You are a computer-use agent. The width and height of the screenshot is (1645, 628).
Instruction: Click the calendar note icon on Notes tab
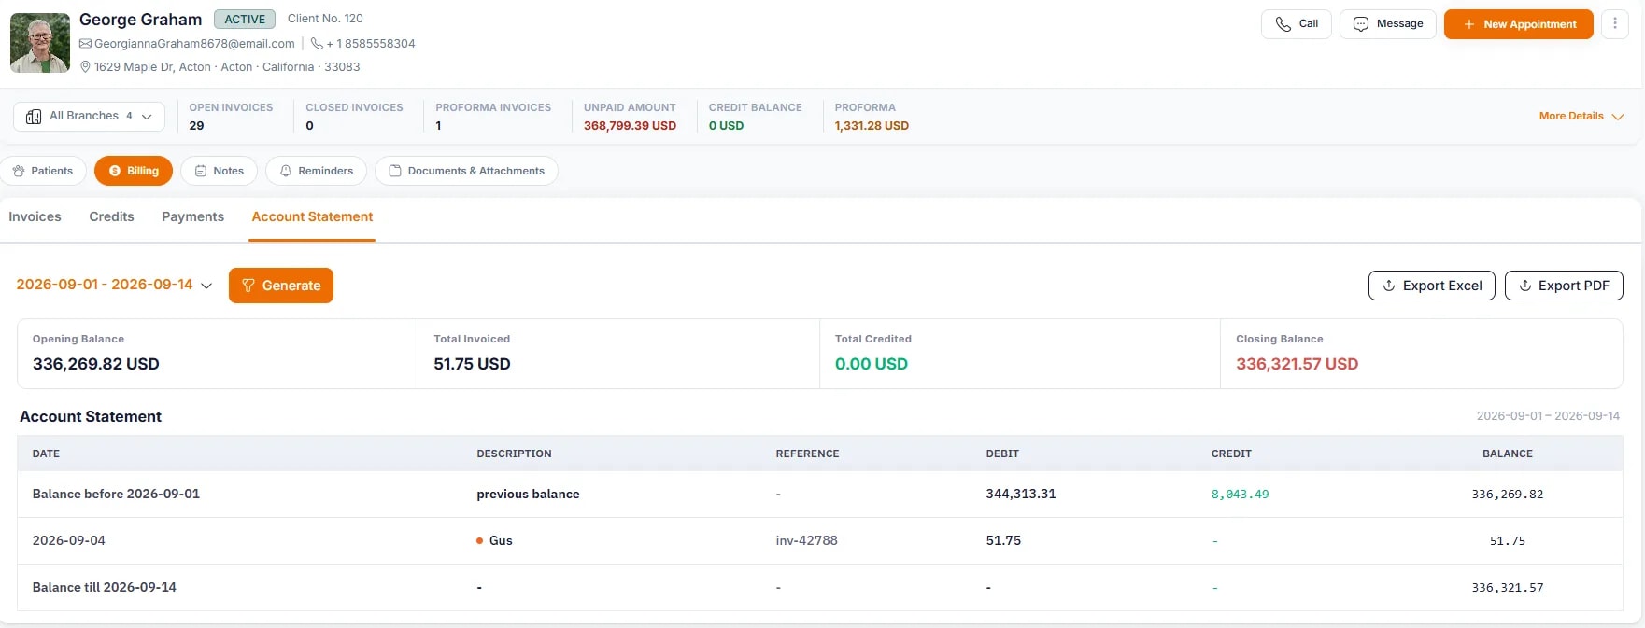coord(201,171)
